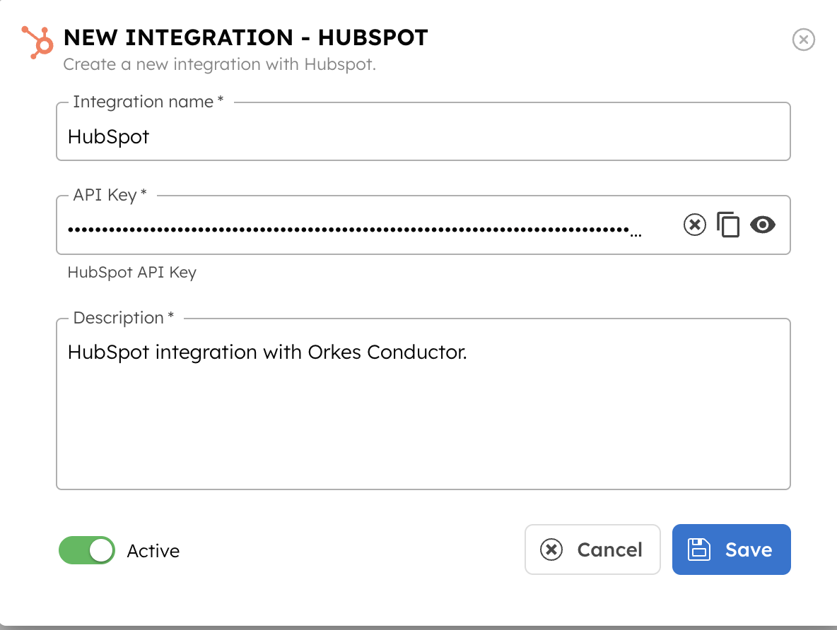Click 'Create a new integration with Hubspot.' subtitle

pyautogui.click(x=219, y=64)
